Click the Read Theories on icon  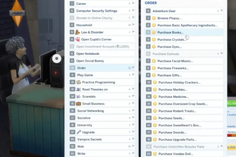coord(79,89)
